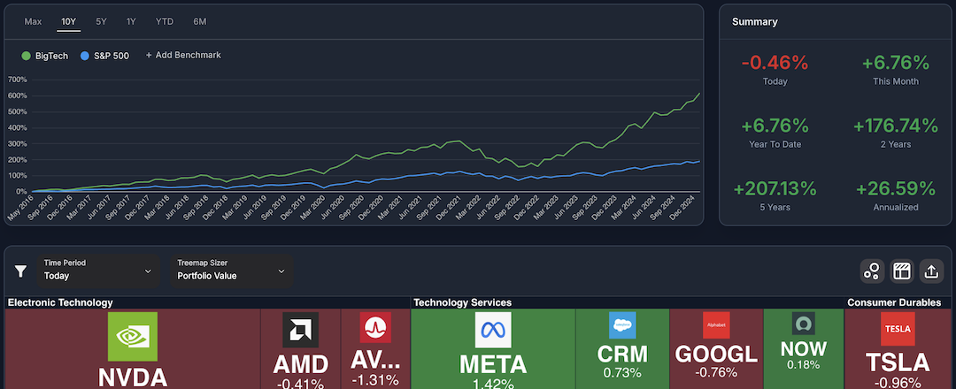
Task: Click the TSLA ticker label
Action: tap(898, 362)
